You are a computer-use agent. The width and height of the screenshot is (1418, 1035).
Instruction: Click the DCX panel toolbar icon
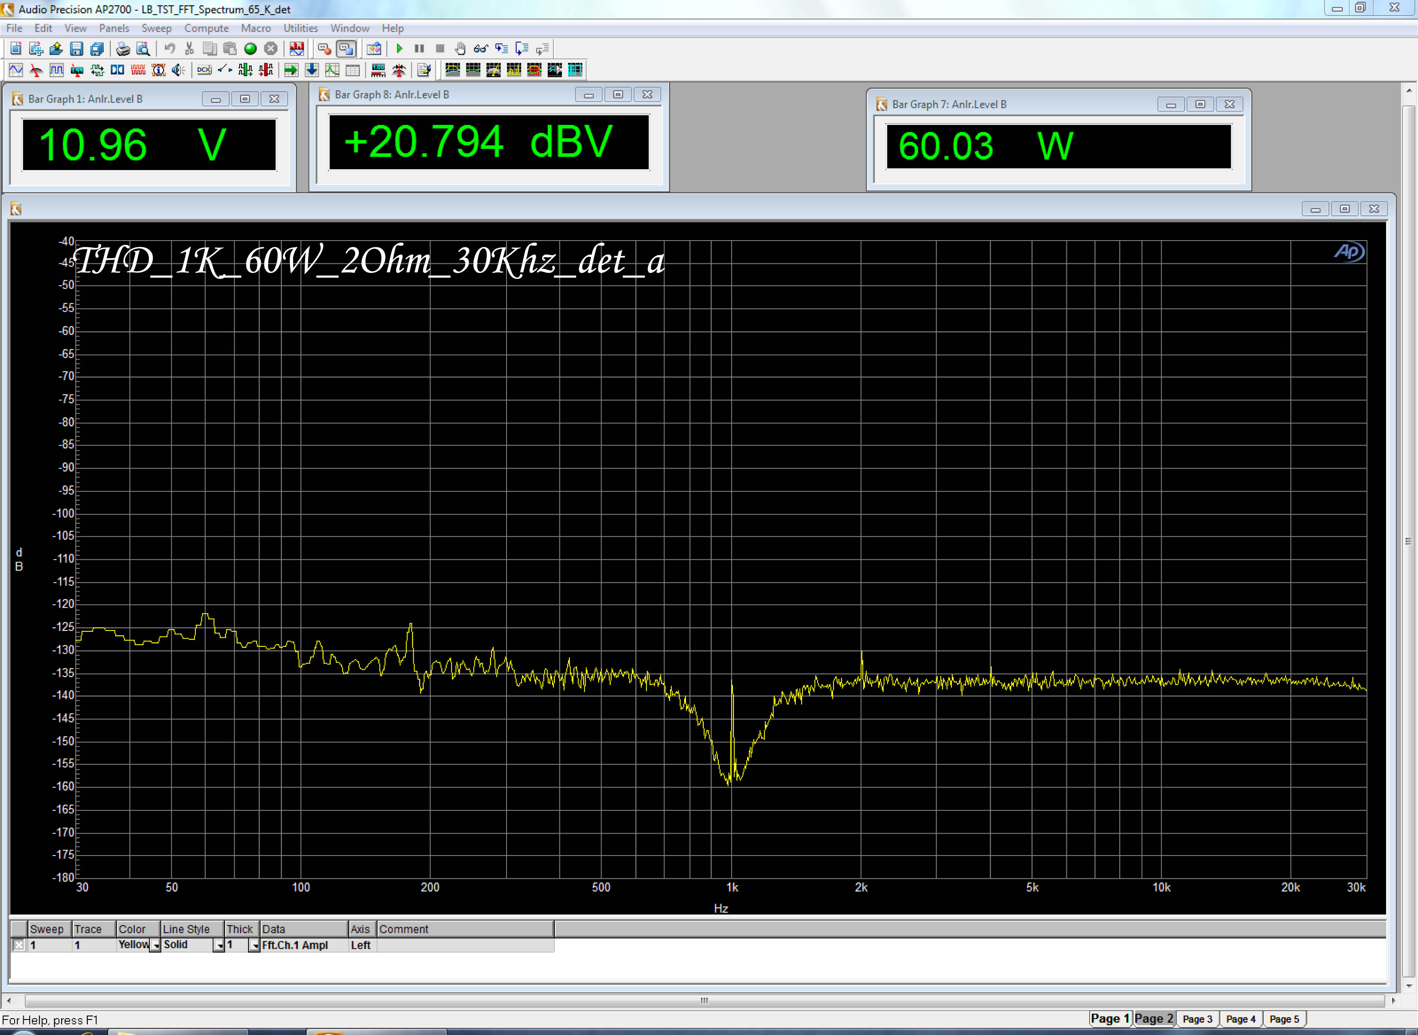204,70
